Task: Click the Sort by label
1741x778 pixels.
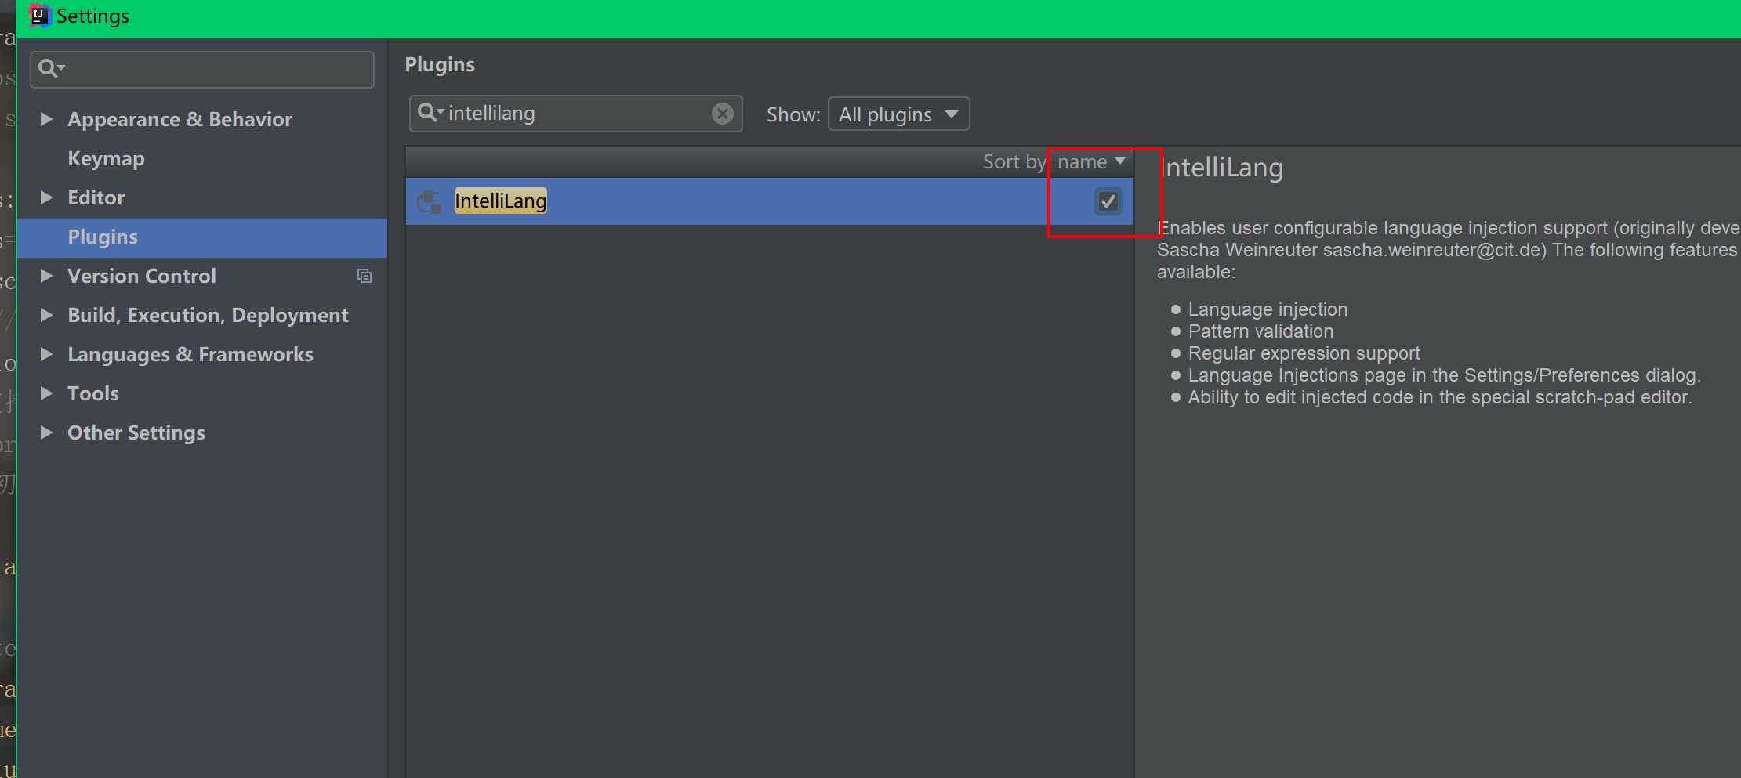Action: [1014, 162]
